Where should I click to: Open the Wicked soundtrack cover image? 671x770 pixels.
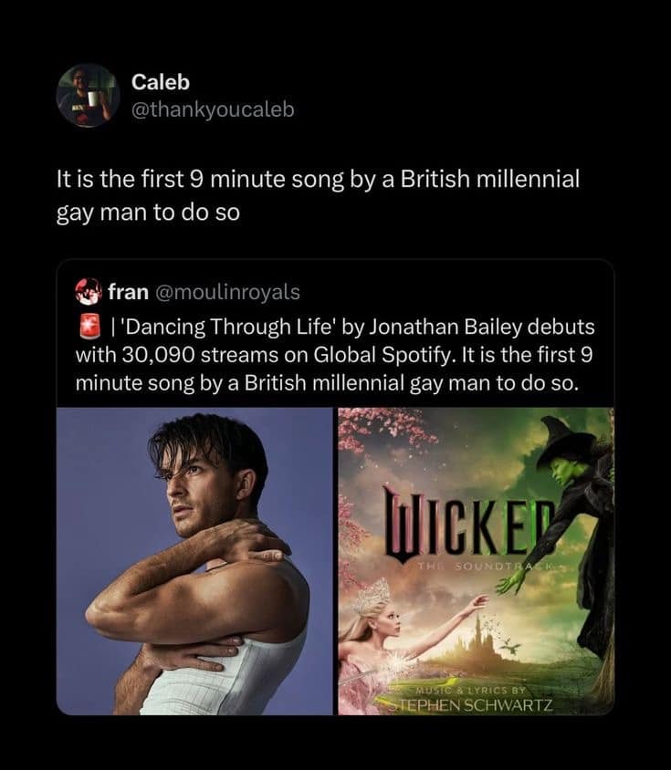476,561
